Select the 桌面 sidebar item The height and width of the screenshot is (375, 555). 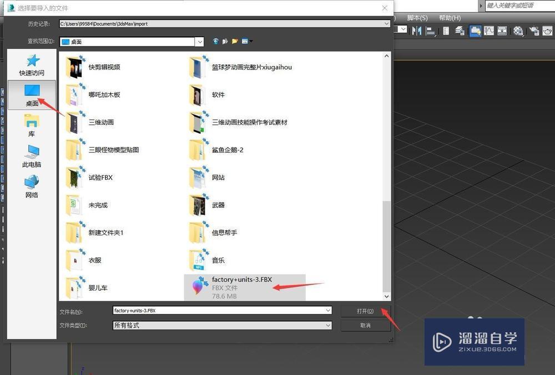pyautogui.click(x=32, y=95)
